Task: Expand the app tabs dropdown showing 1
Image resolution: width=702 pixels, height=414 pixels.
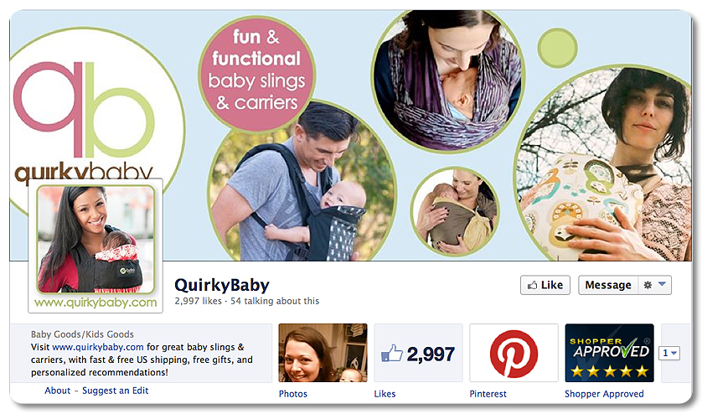Action: coord(669,353)
